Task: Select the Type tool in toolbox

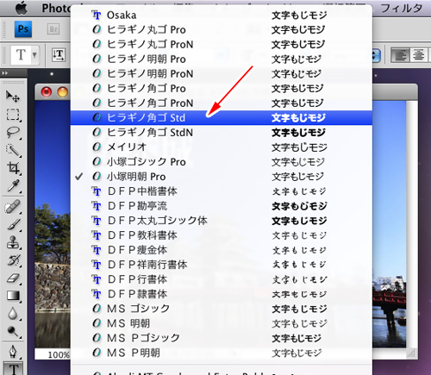Action: 13,369
